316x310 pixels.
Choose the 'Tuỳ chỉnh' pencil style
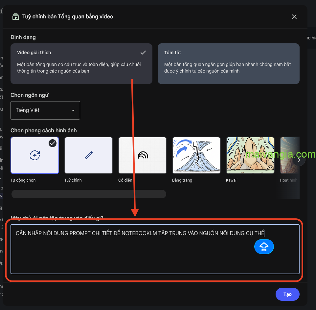[x=89, y=155]
